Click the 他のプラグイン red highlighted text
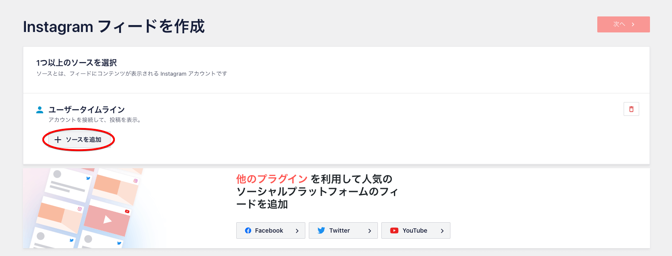672x256 pixels. pos(272,179)
